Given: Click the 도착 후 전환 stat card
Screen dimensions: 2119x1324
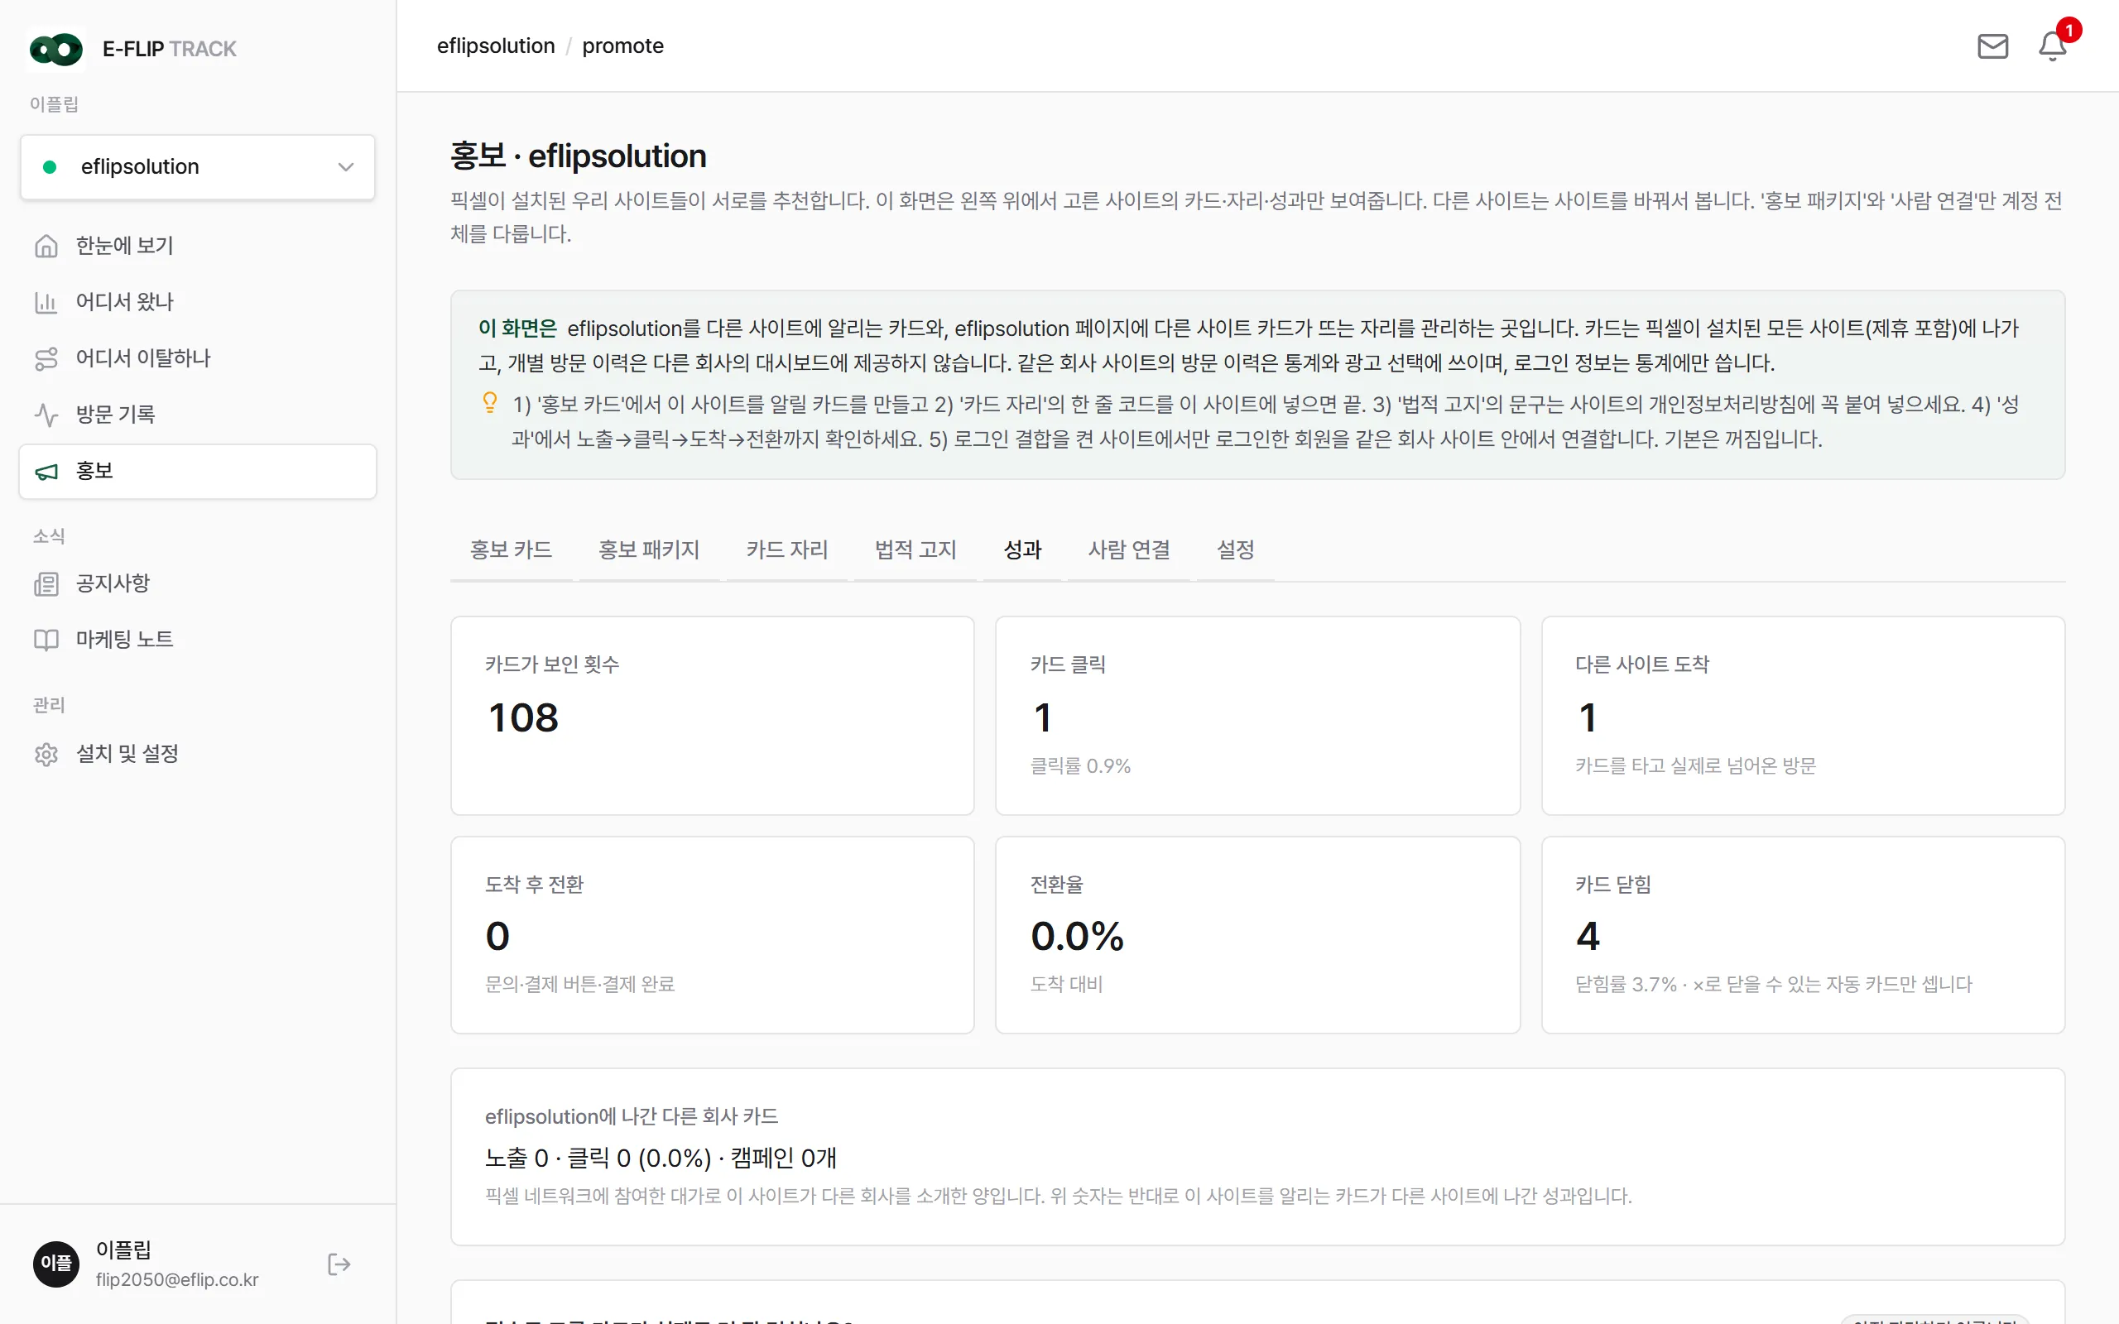Looking at the screenshot, I should pyautogui.click(x=712, y=935).
